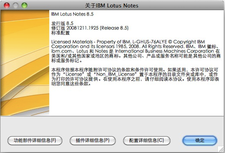Screen dimensions: 225x153
Task: Click the Licensed Materials copyright paragraph
Action: 136,51
